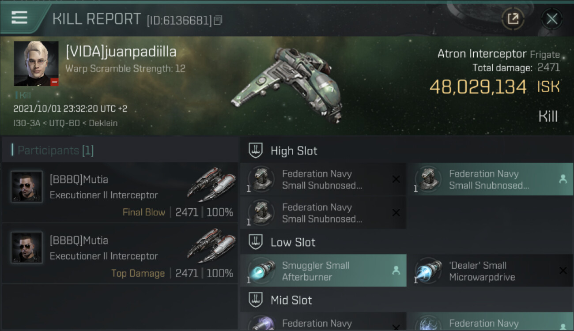
Task: Copy the kill report ID icon
Action: coord(218,20)
